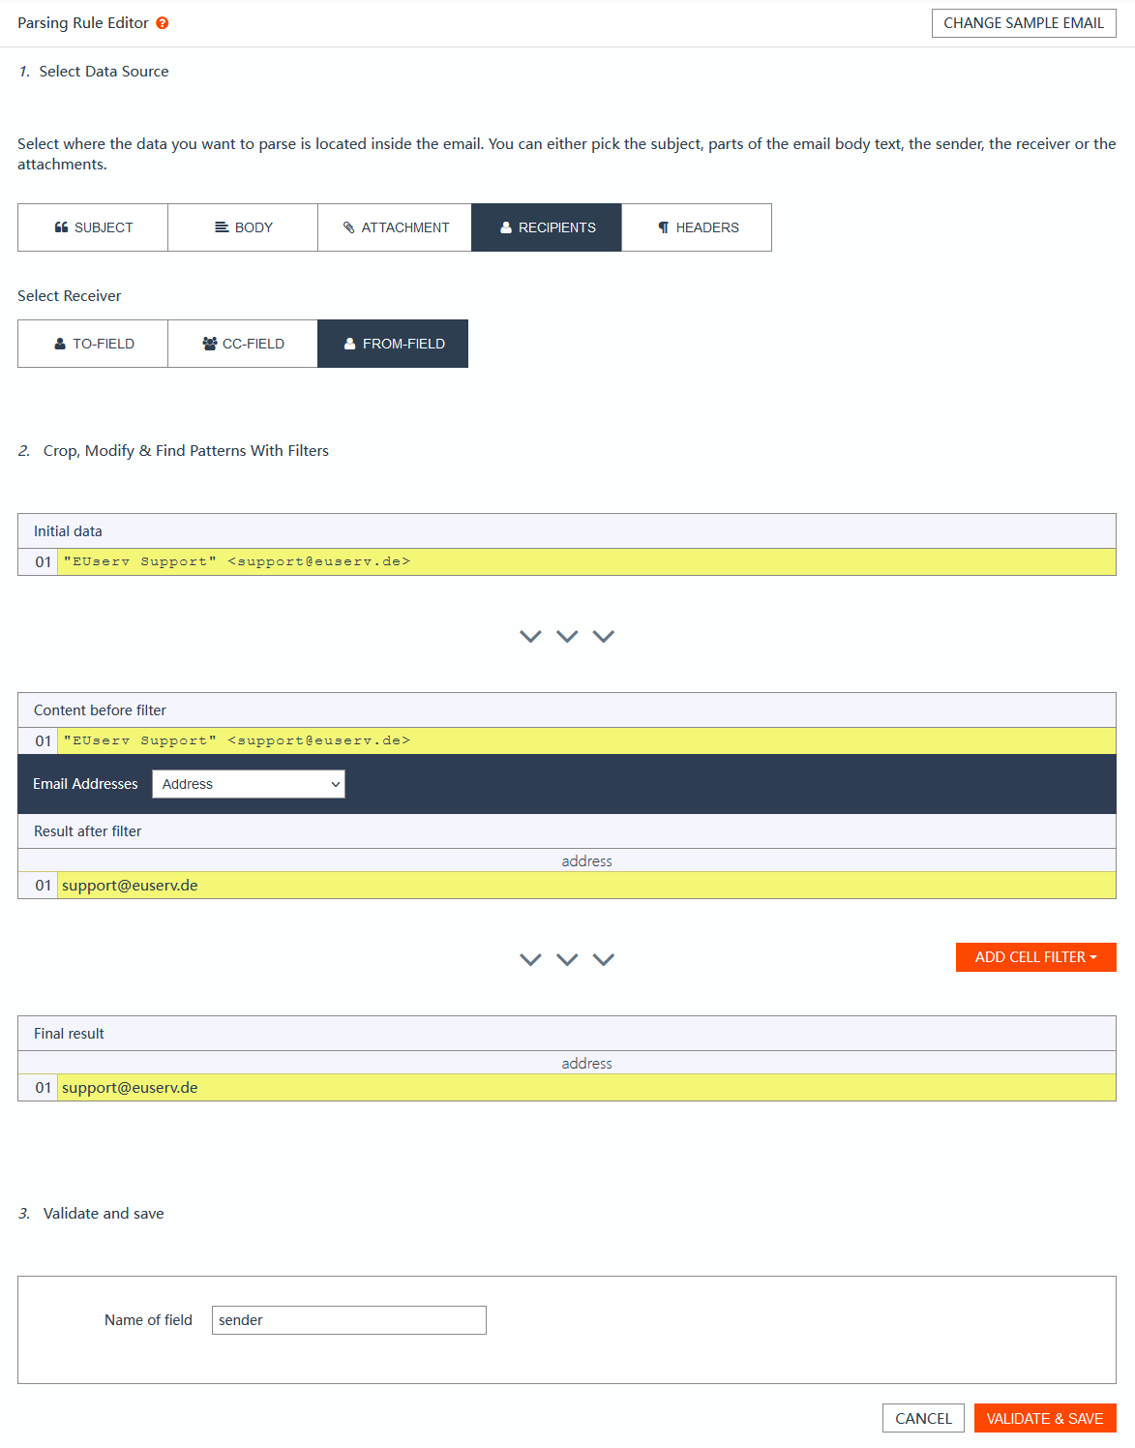Click CHANGE SAMPLE EMAIL button
Viewport: 1135px width, 1448px height.
click(1024, 23)
